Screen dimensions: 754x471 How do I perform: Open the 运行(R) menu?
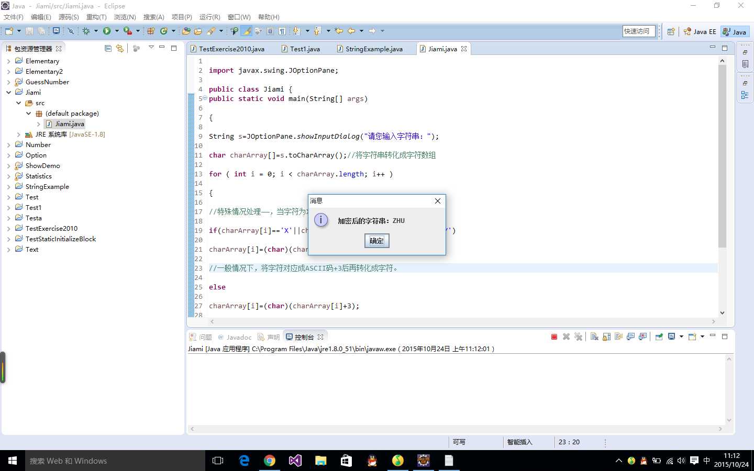click(209, 17)
